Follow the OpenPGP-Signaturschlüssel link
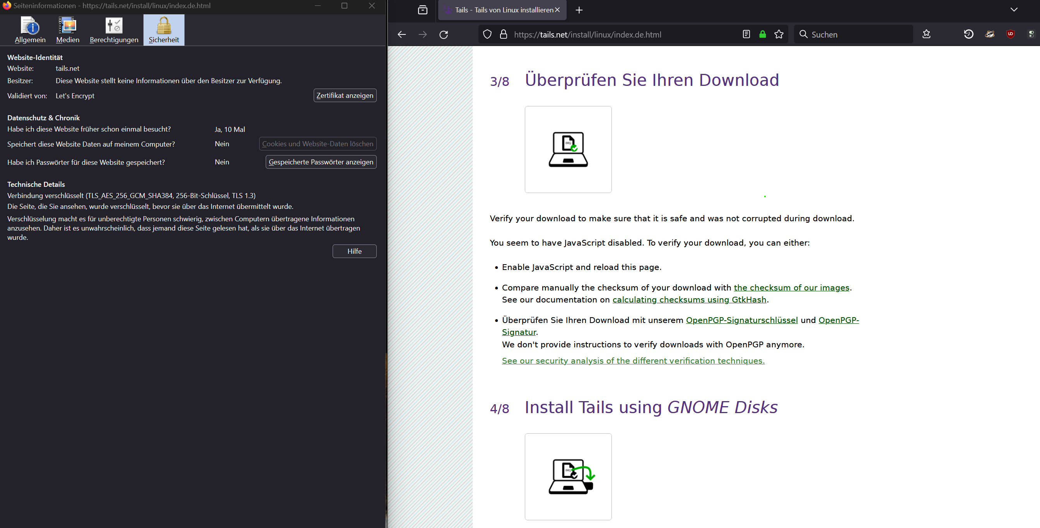The height and width of the screenshot is (528, 1040). (x=742, y=320)
